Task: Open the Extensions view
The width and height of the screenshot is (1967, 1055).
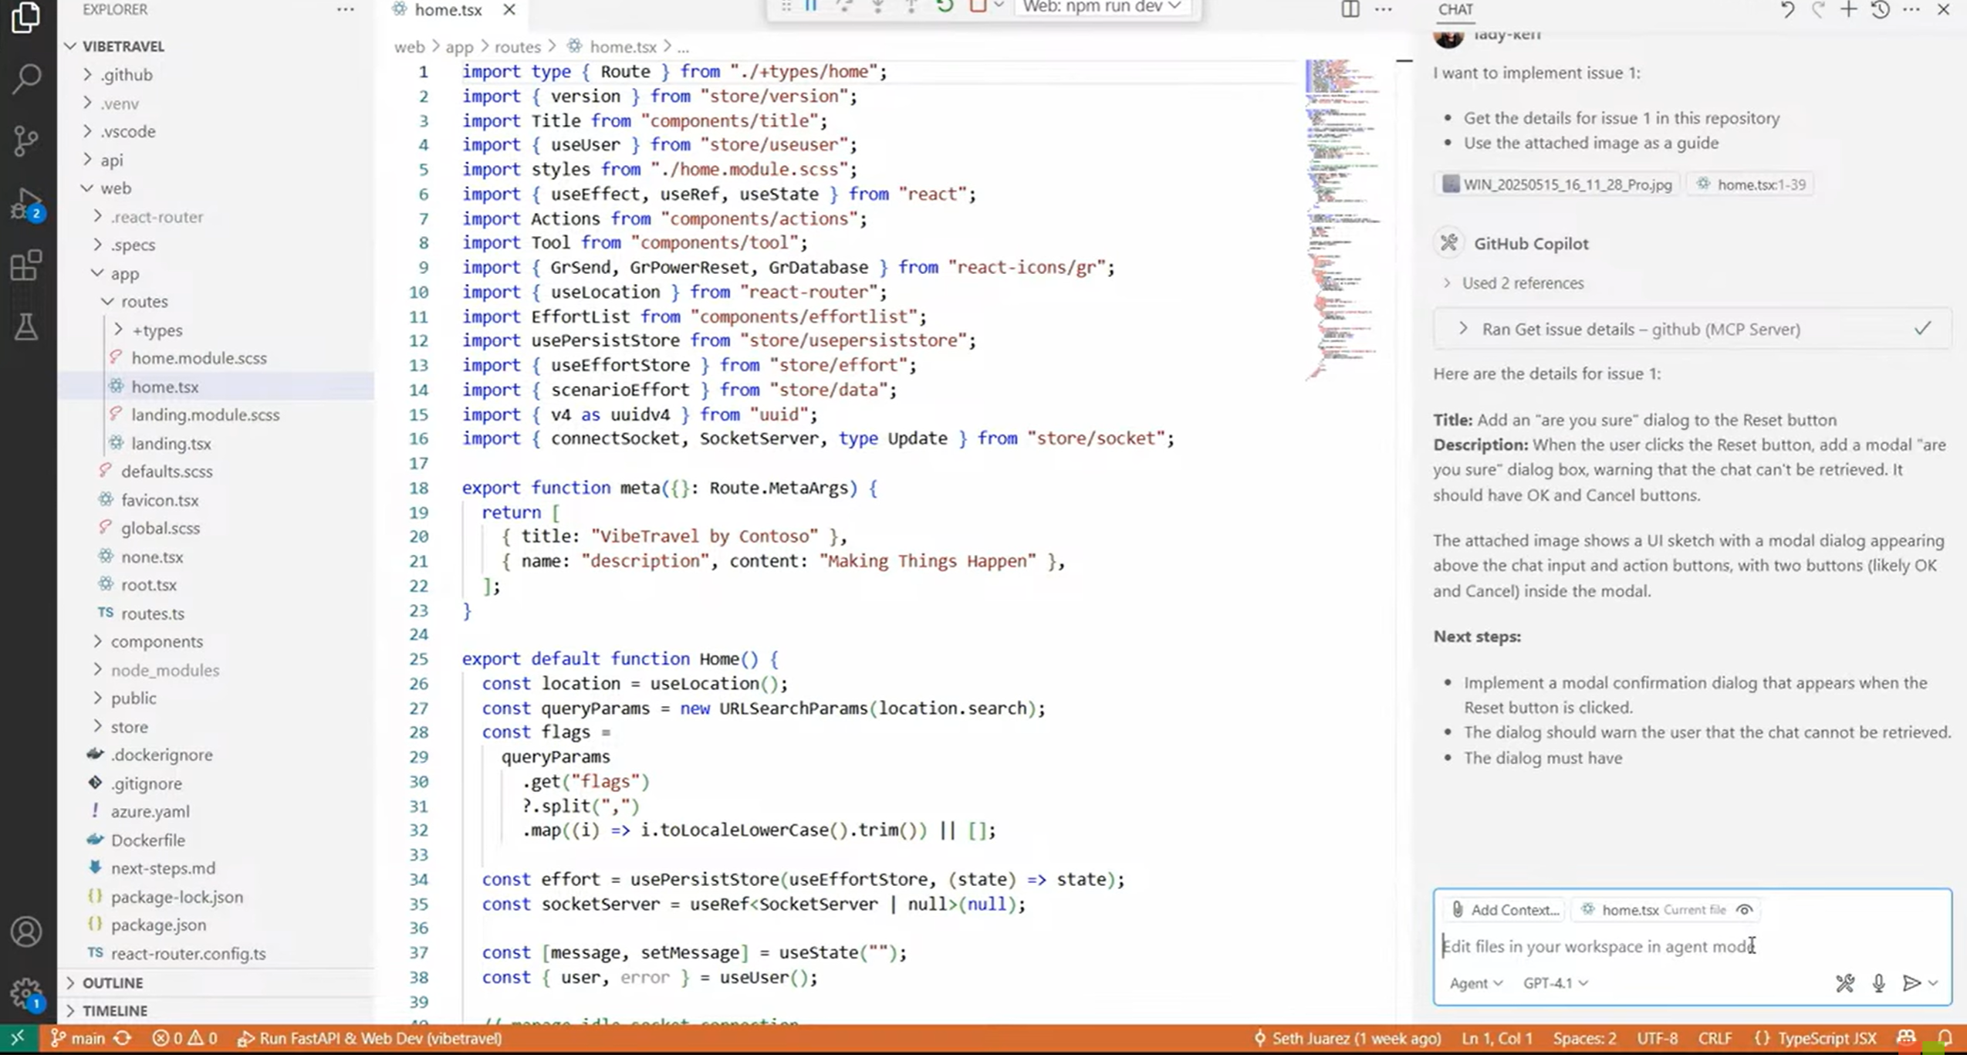Action: coord(26,266)
